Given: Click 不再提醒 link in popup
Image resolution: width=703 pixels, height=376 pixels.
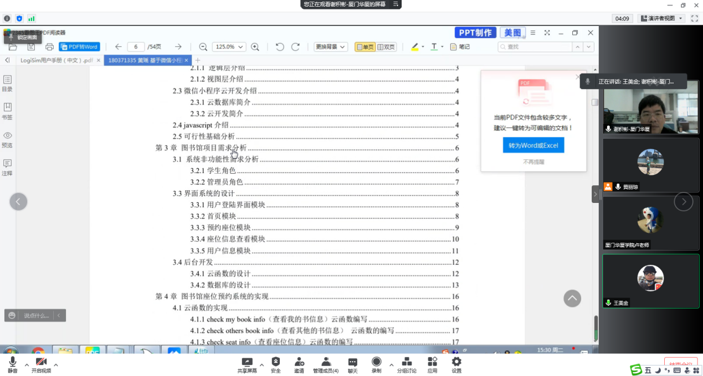Looking at the screenshot, I should pyautogui.click(x=533, y=162).
